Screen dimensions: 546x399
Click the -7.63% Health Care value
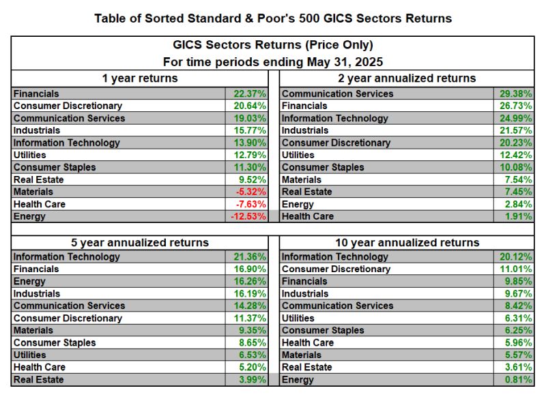(250, 204)
